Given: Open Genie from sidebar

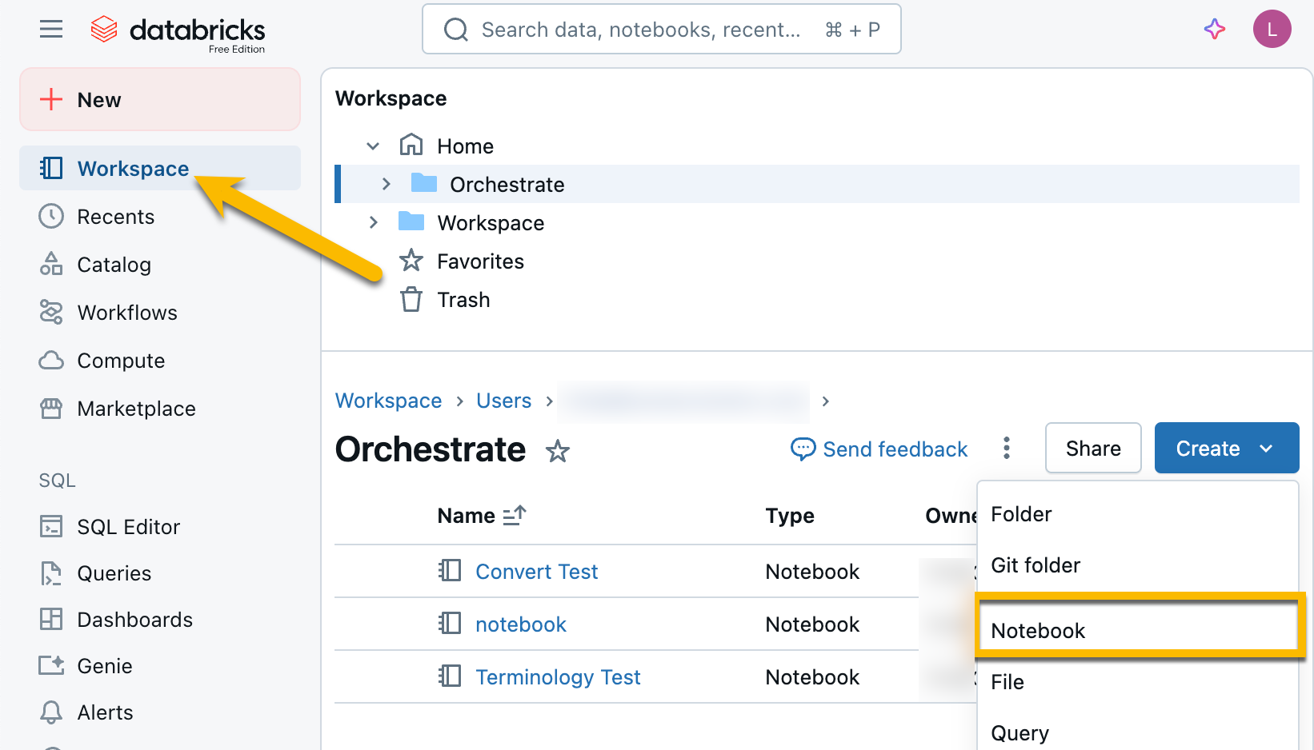Looking at the screenshot, I should coord(160,666).
